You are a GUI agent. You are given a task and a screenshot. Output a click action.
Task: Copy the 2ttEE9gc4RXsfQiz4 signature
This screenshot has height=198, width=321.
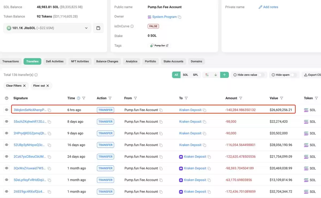49,192
